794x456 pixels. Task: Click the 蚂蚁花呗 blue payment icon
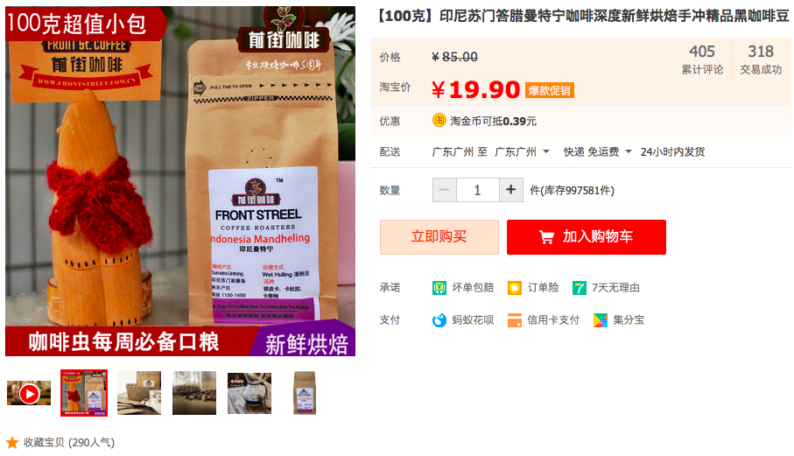coord(439,320)
